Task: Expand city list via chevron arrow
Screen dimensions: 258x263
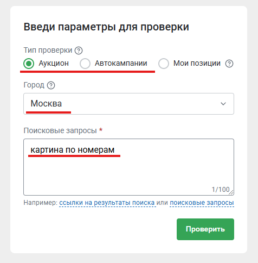Action: (x=223, y=104)
